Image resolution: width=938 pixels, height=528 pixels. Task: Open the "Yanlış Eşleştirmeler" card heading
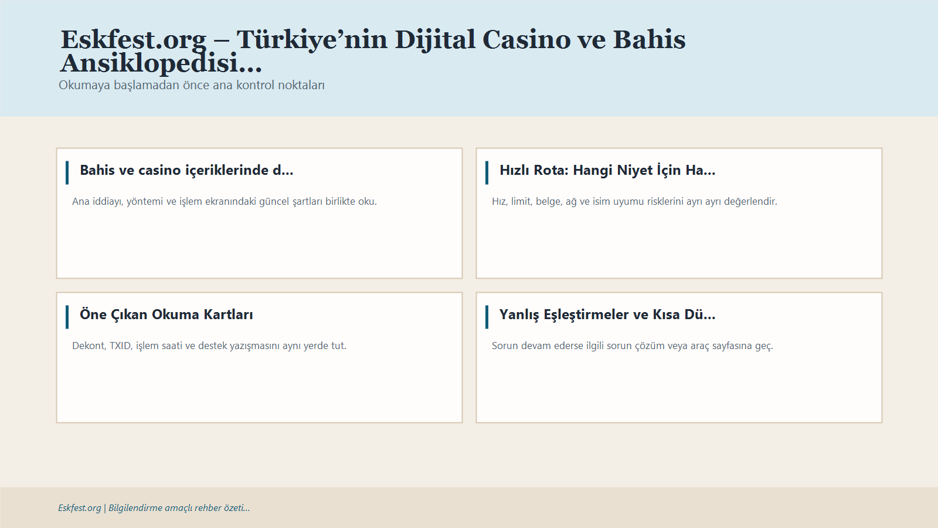click(607, 314)
